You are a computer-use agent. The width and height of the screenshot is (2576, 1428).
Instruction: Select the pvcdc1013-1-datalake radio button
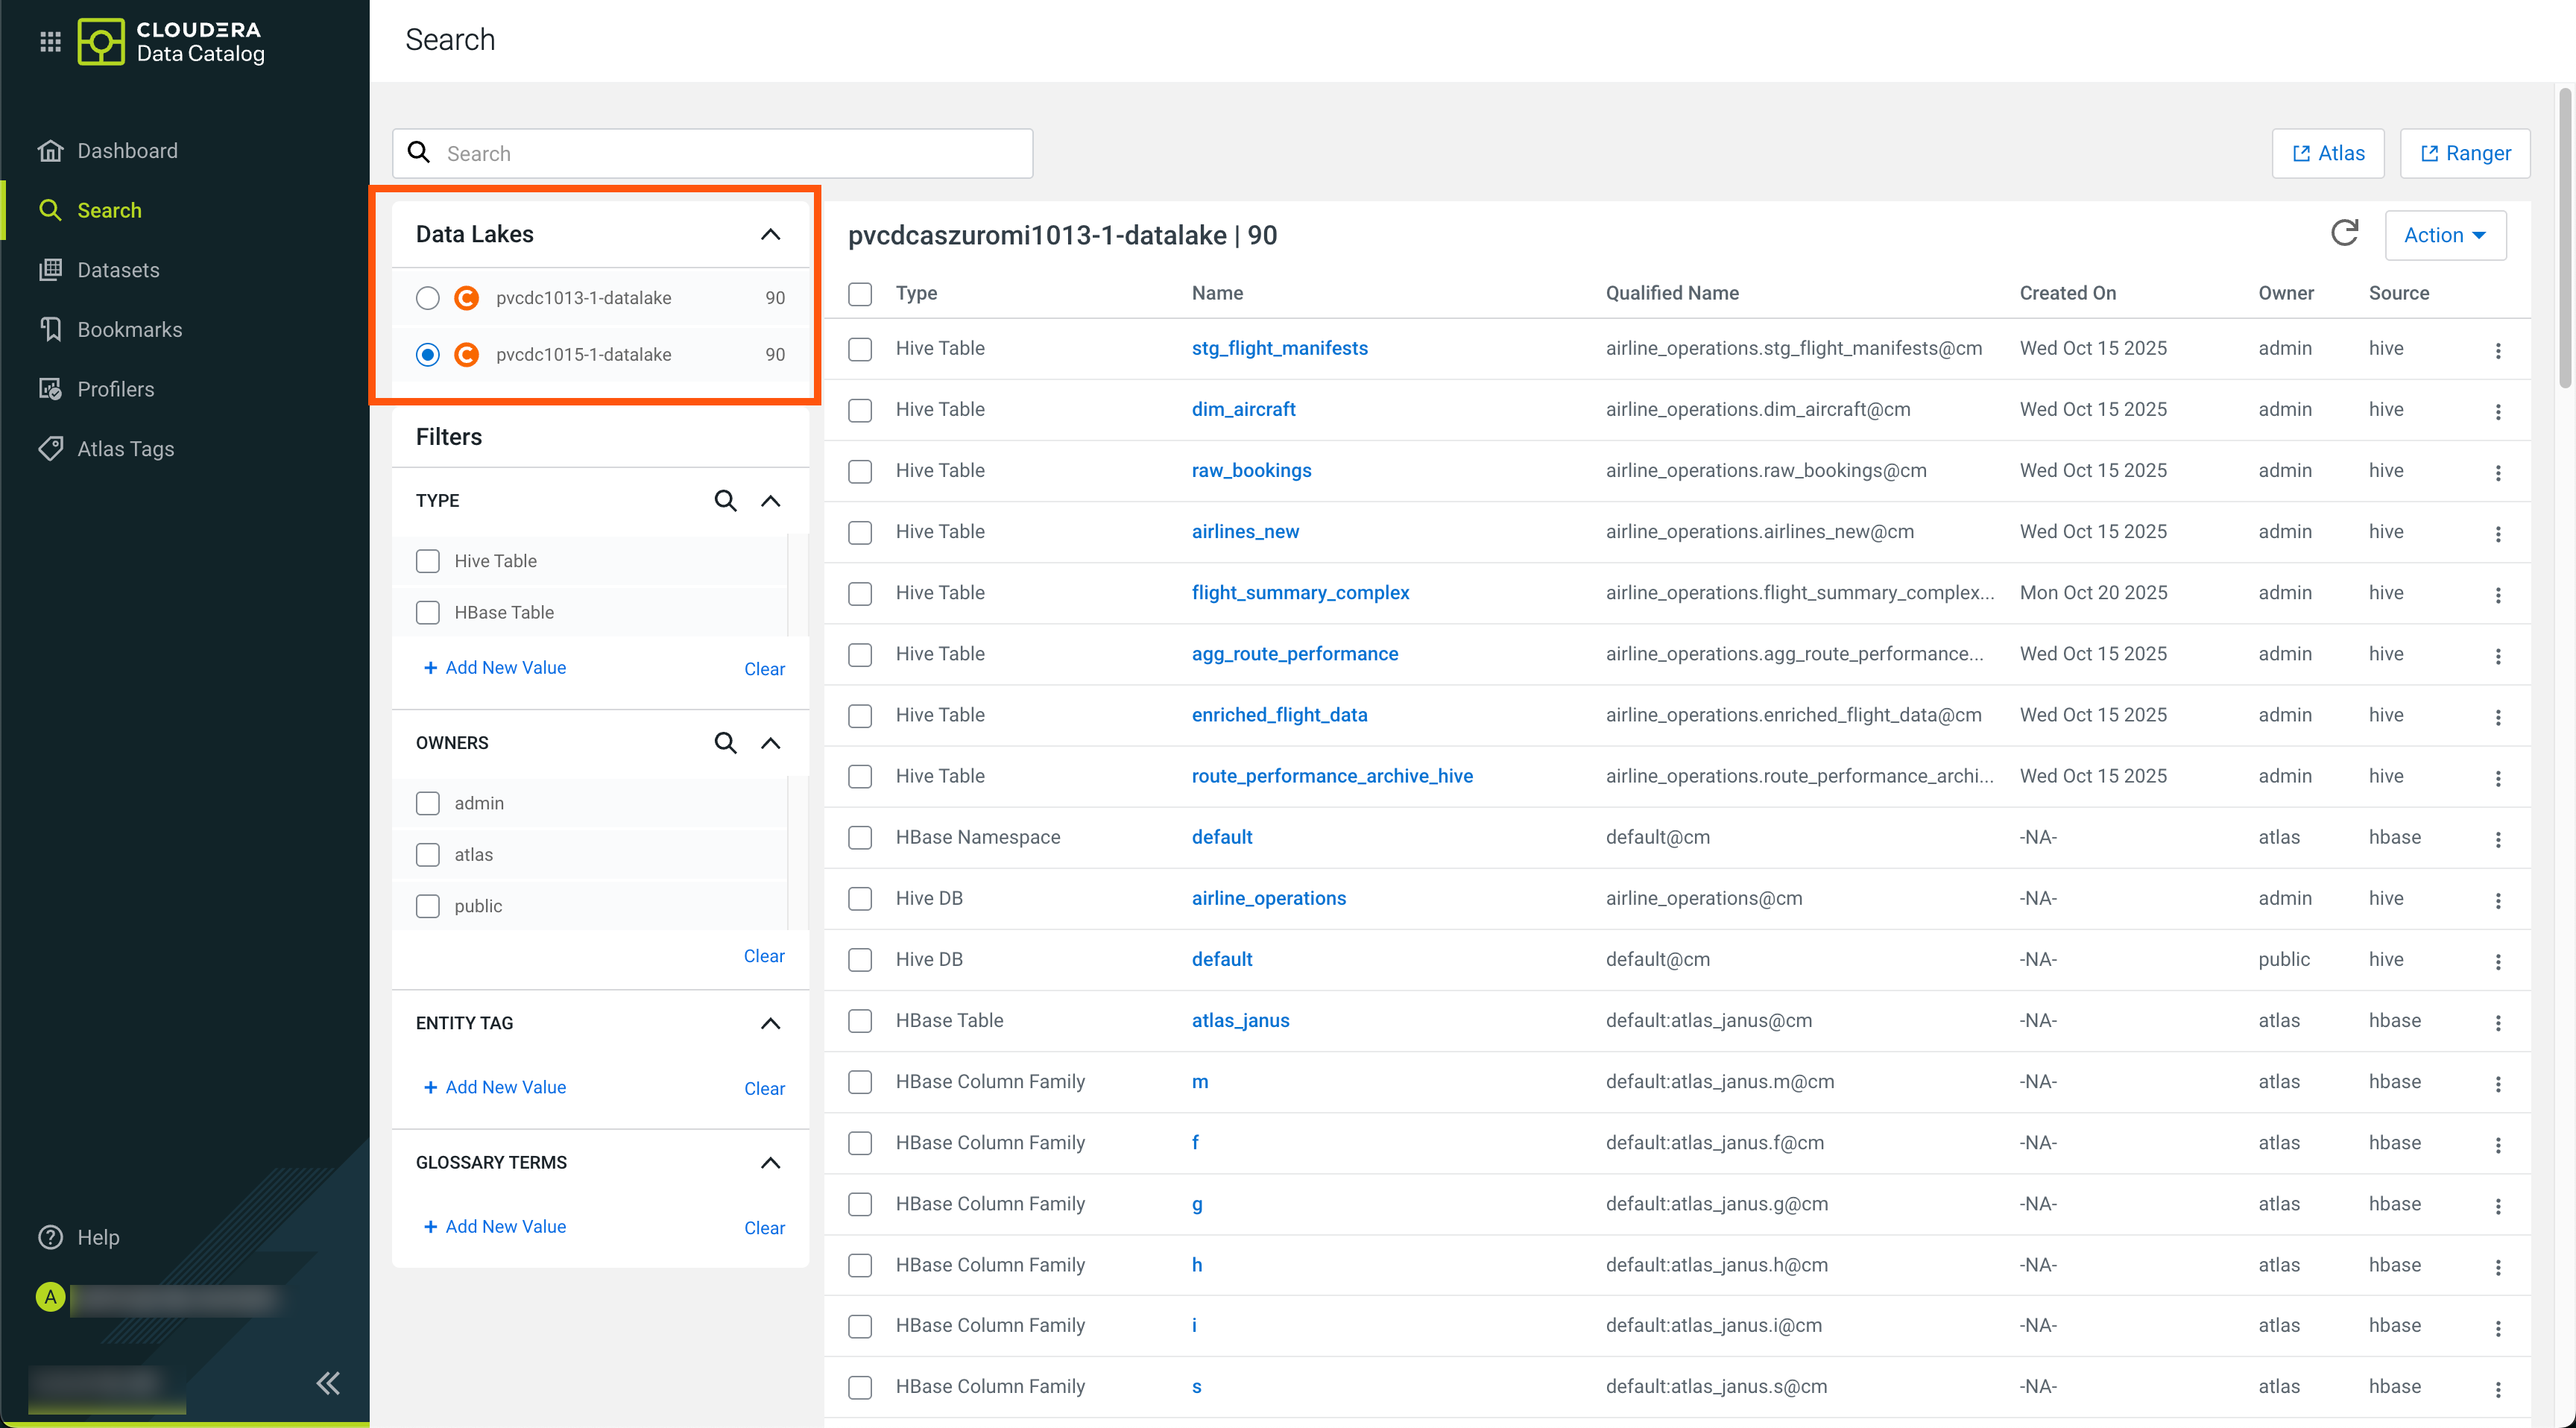coord(428,298)
